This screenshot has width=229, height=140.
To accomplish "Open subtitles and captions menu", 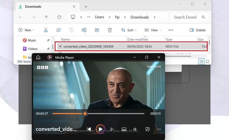I will coord(124,129).
